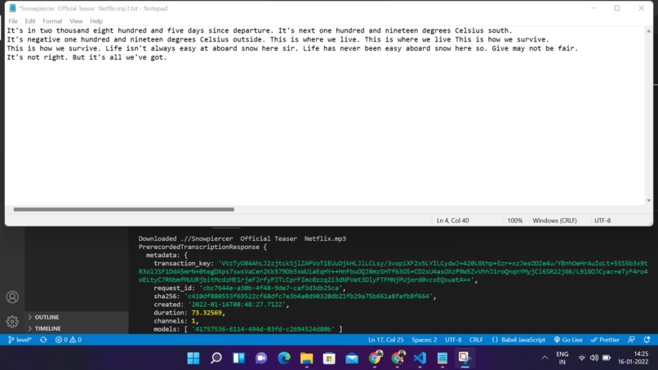Switch to second Chrome profile on taskbar
The image size is (658, 370).
pos(398,358)
